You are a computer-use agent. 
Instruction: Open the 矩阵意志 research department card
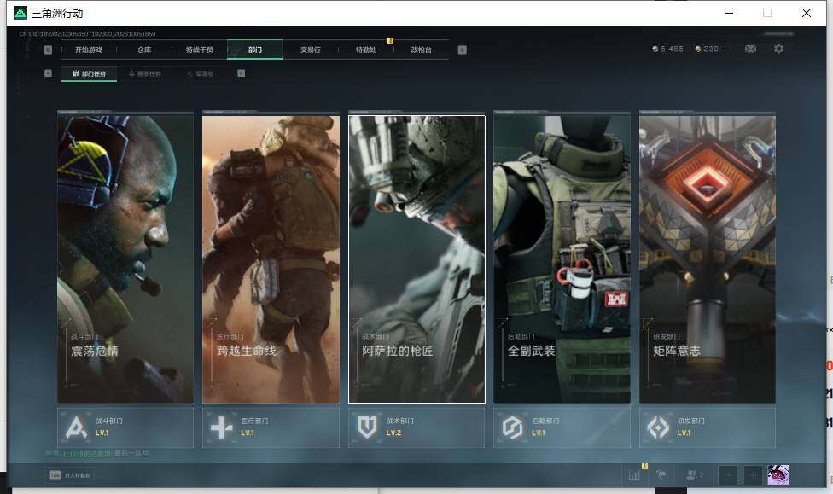(x=708, y=259)
